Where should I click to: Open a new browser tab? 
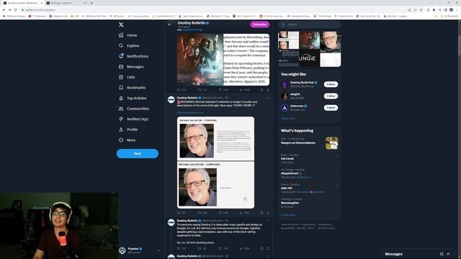pos(91,3)
